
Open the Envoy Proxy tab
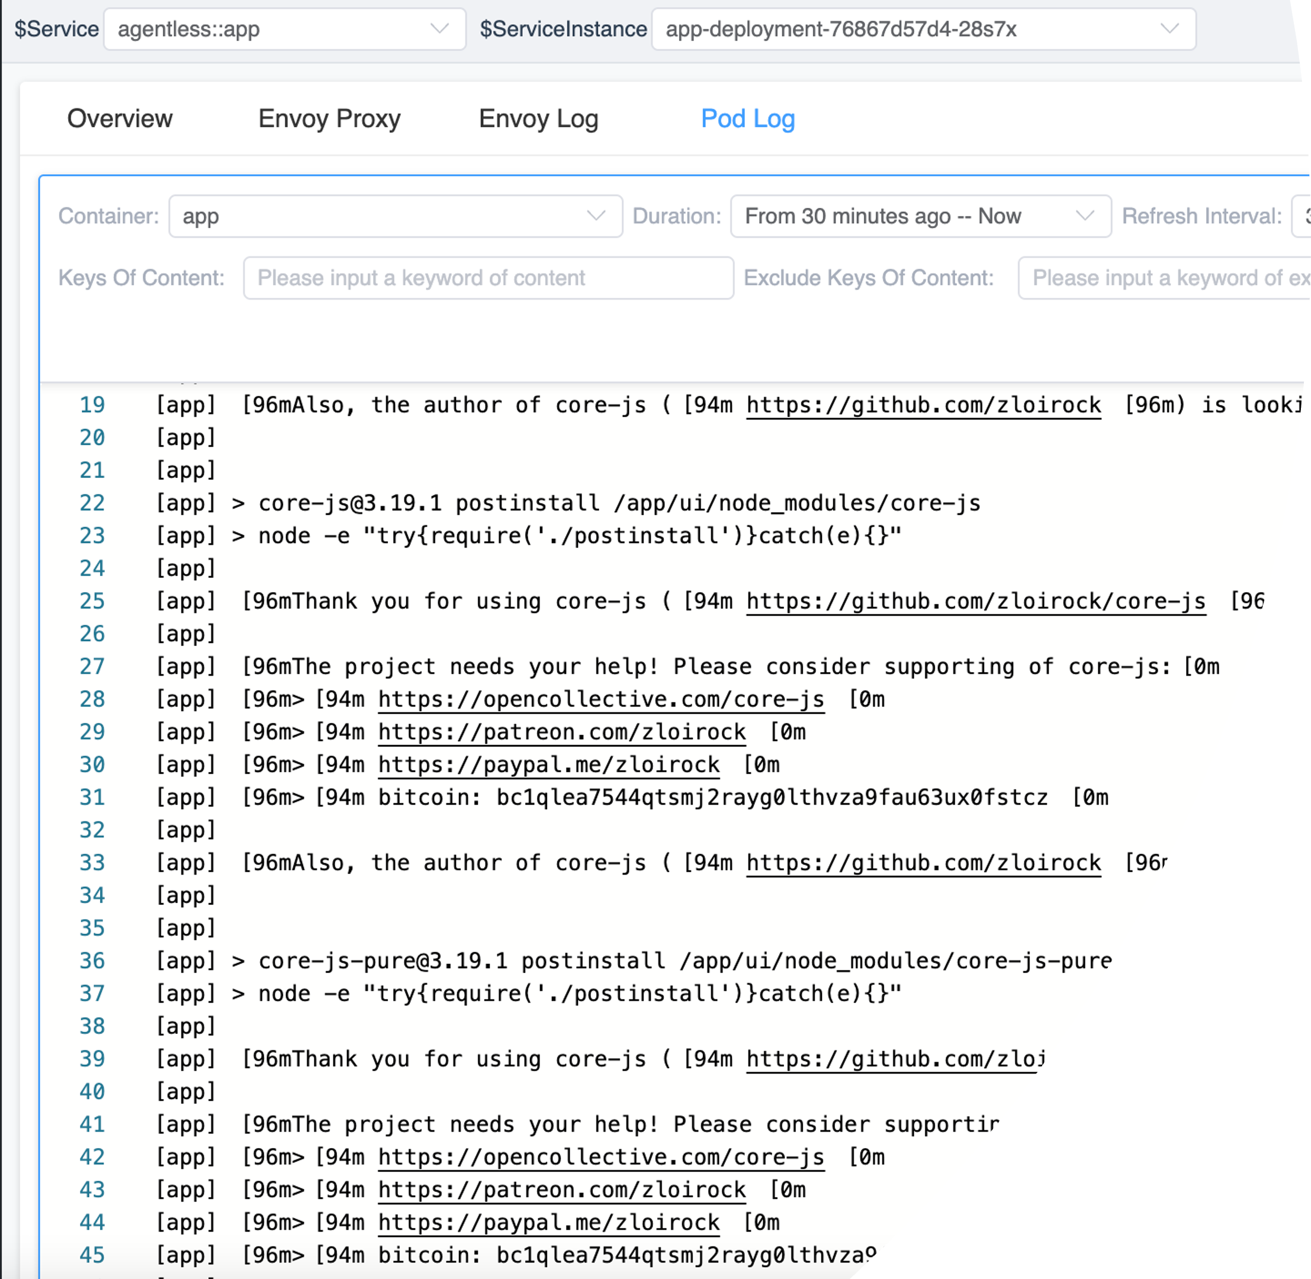329,119
